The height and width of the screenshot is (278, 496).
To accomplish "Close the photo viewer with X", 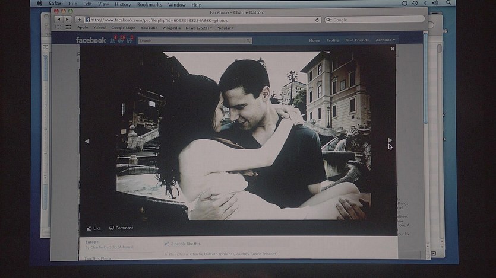I will click(x=393, y=49).
